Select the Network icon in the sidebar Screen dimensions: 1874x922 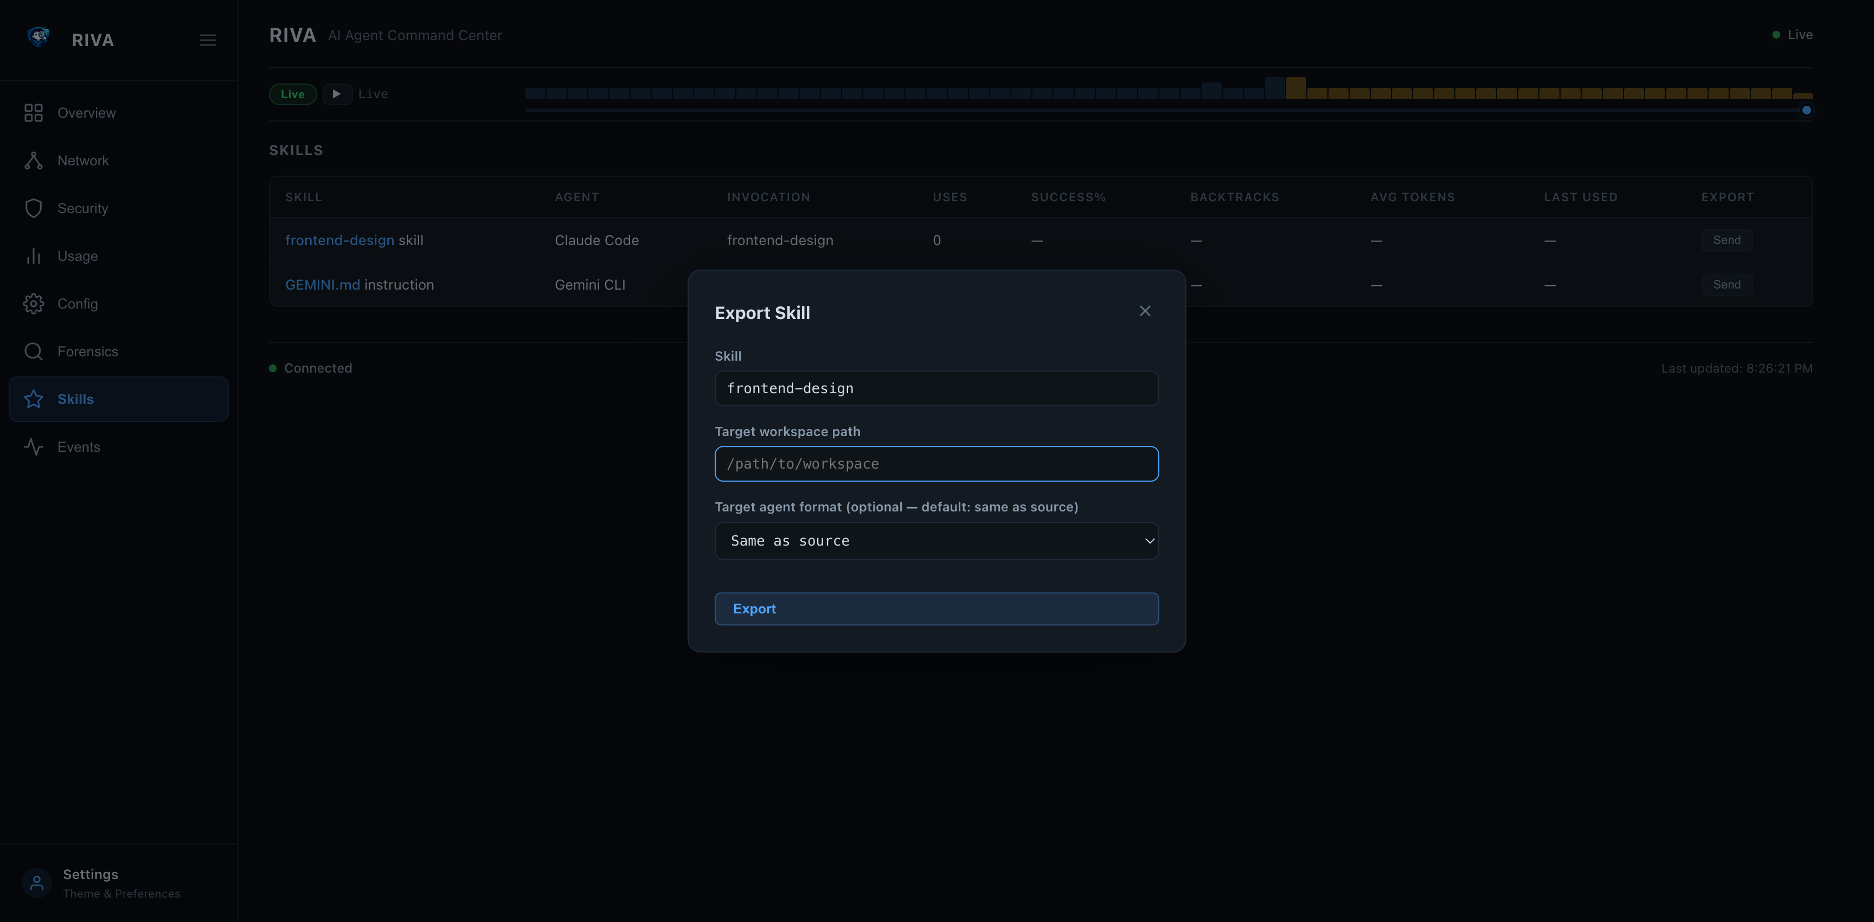[x=34, y=160]
